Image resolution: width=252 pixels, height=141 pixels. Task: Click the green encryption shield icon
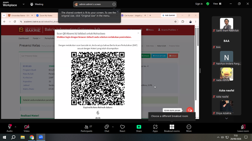pyautogui.click(x=208, y=4)
